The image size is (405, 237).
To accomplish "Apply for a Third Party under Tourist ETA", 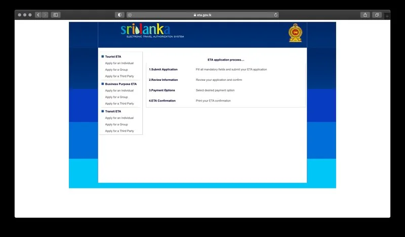I will point(119,76).
